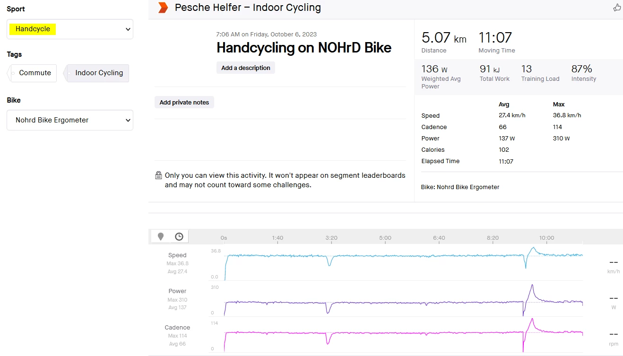
Task: Click the max power 310 W in table
Action: point(561,139)
